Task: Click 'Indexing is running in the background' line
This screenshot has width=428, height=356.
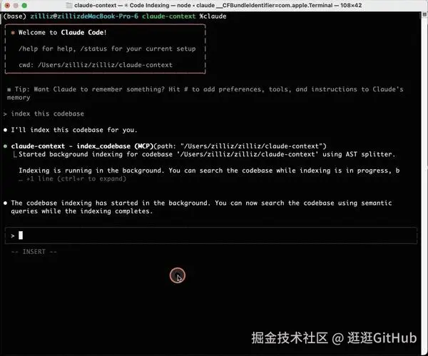Action: [209, 171]
